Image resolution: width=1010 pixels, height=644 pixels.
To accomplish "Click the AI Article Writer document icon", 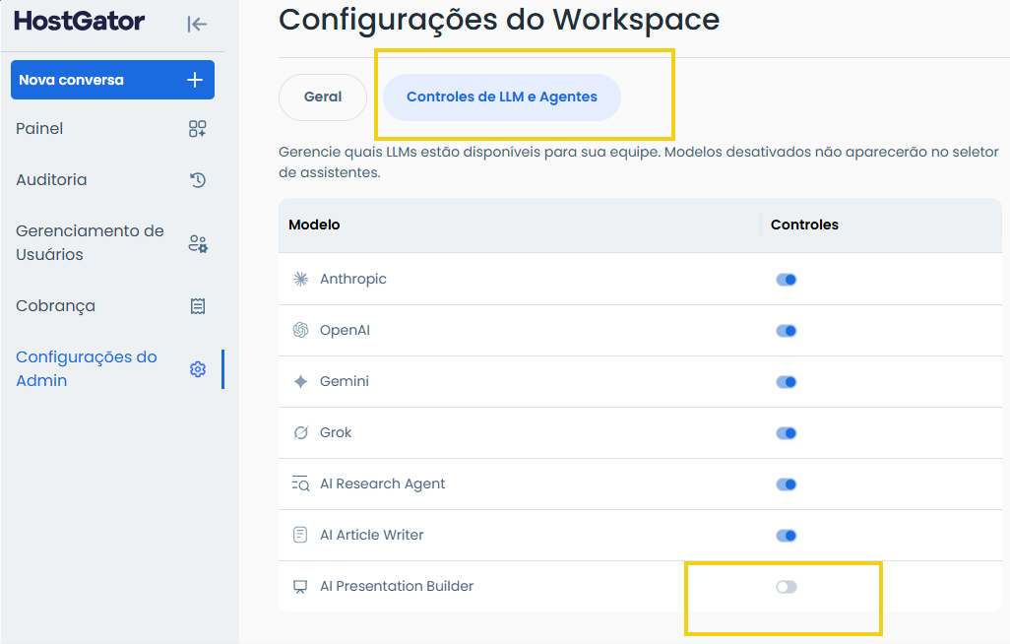I will tap(300, 535).
